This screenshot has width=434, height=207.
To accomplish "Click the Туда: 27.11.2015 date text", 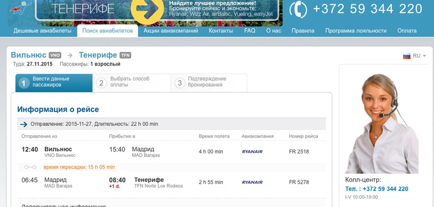I will click(x=33, y=64).
